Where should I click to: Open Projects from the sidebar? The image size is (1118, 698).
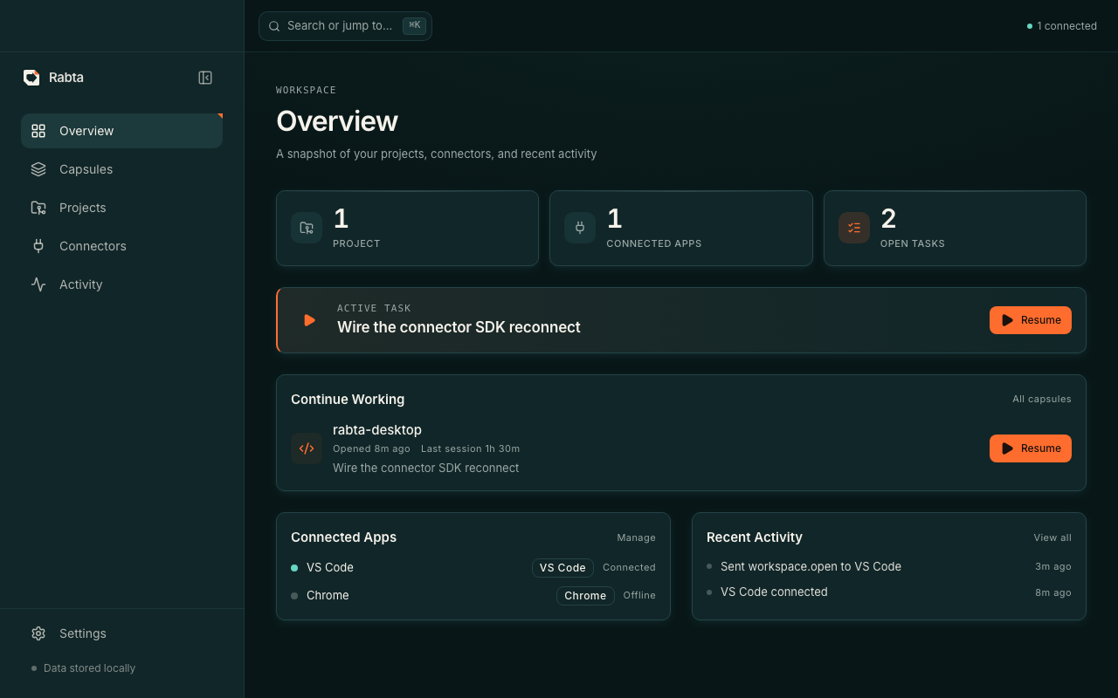point(121,208)
